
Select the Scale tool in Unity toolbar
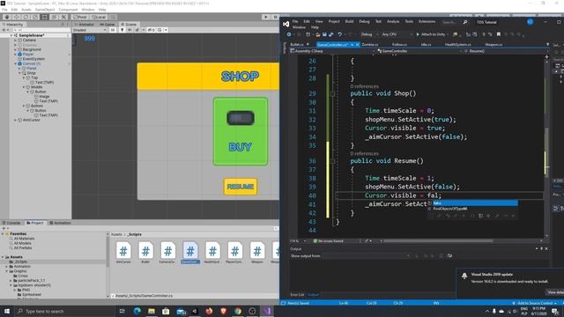(x=35, y=17)
